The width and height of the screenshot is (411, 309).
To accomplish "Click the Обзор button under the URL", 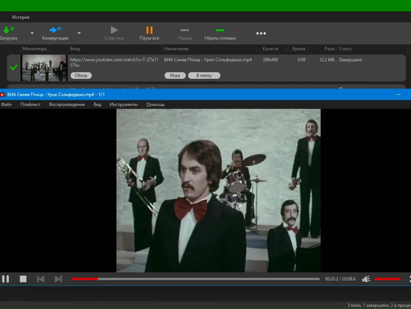I will [x=81, y=76].
